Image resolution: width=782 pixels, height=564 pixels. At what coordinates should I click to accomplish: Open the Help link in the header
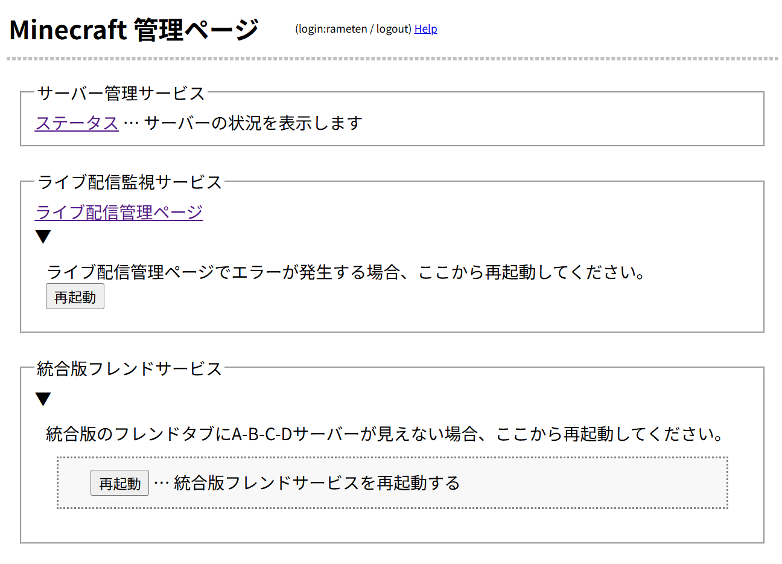(425, 29)
